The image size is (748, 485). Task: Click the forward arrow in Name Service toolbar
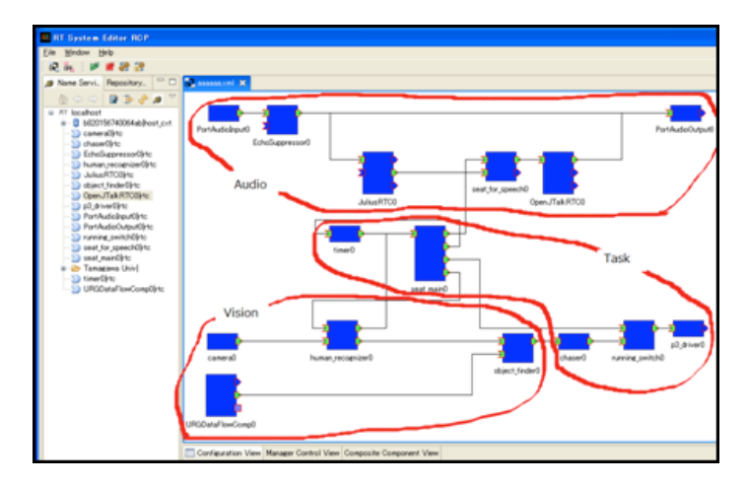(93, 100)
